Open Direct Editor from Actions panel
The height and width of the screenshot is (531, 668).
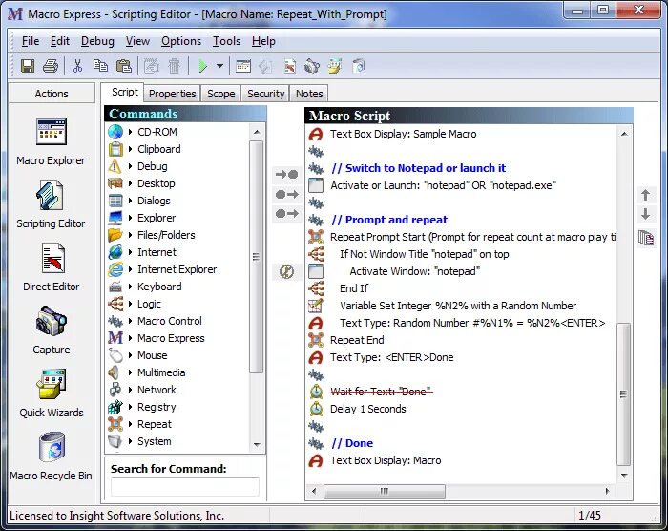52,267
